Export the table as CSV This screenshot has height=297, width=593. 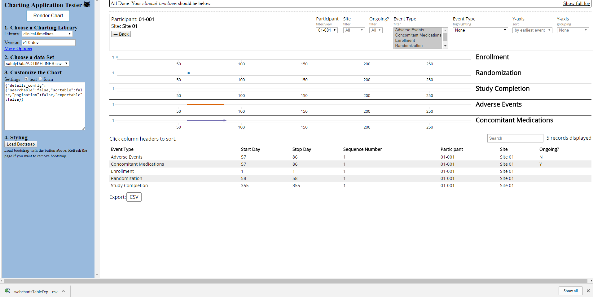(x=134, y=197)
